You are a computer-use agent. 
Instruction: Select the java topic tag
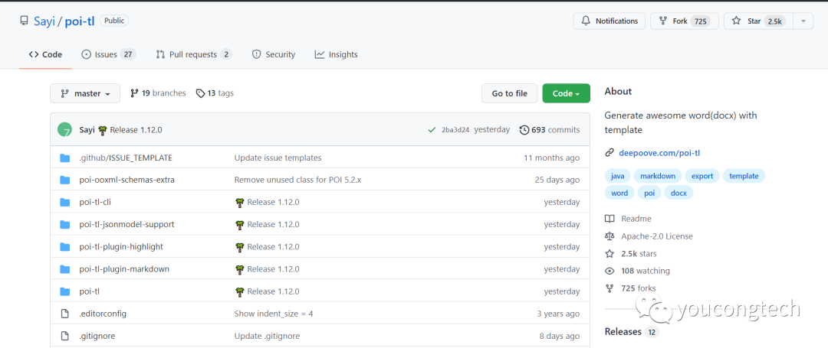(617, 177)
